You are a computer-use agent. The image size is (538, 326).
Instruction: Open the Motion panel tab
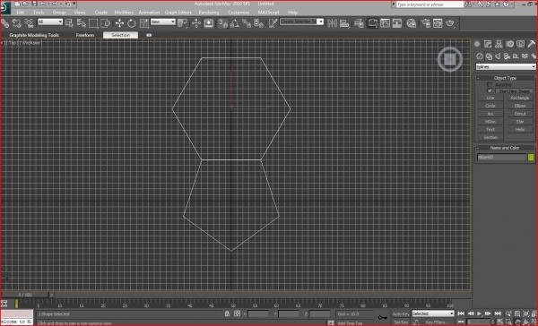click(510, 44)
